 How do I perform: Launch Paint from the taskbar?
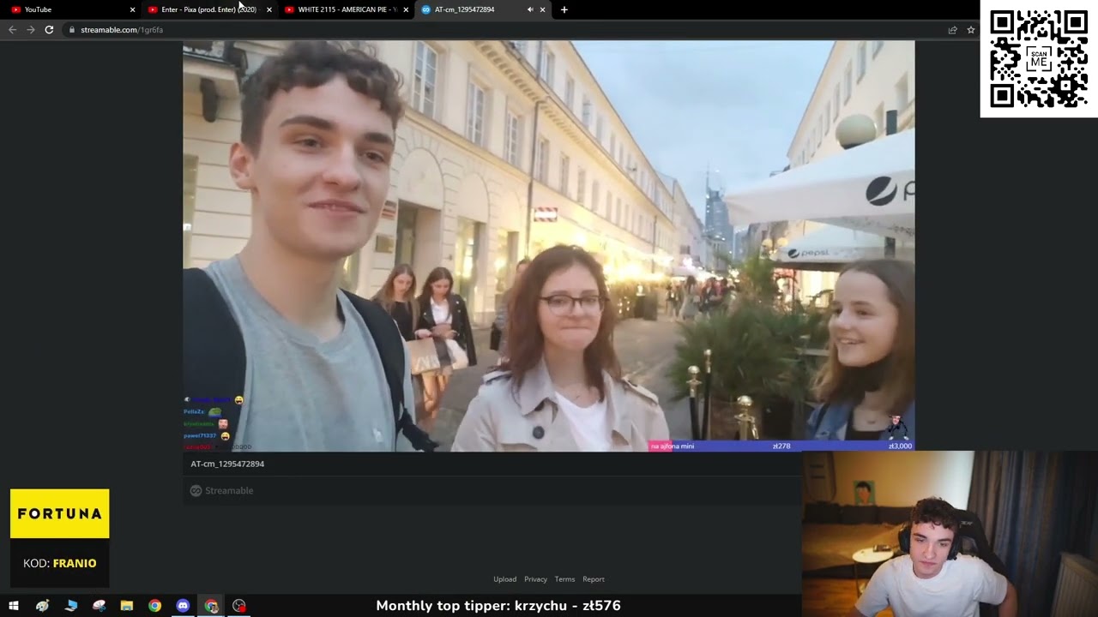coord(42,606)
